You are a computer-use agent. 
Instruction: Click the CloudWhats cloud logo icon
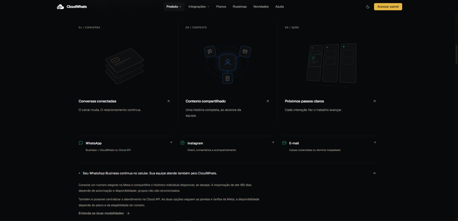tap(60, 7)
